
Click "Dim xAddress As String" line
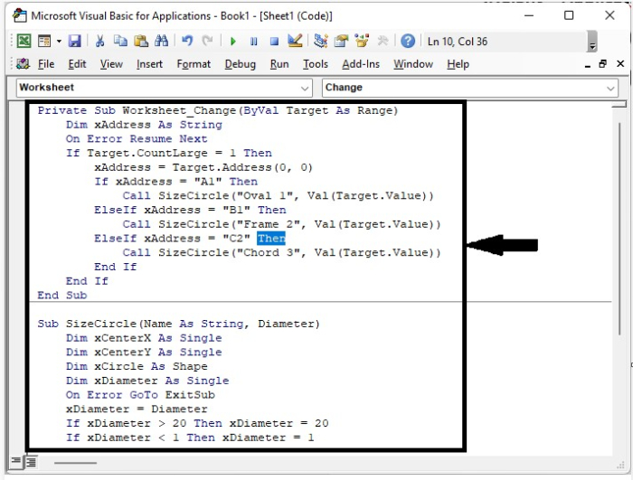click(x=144, y=125)
